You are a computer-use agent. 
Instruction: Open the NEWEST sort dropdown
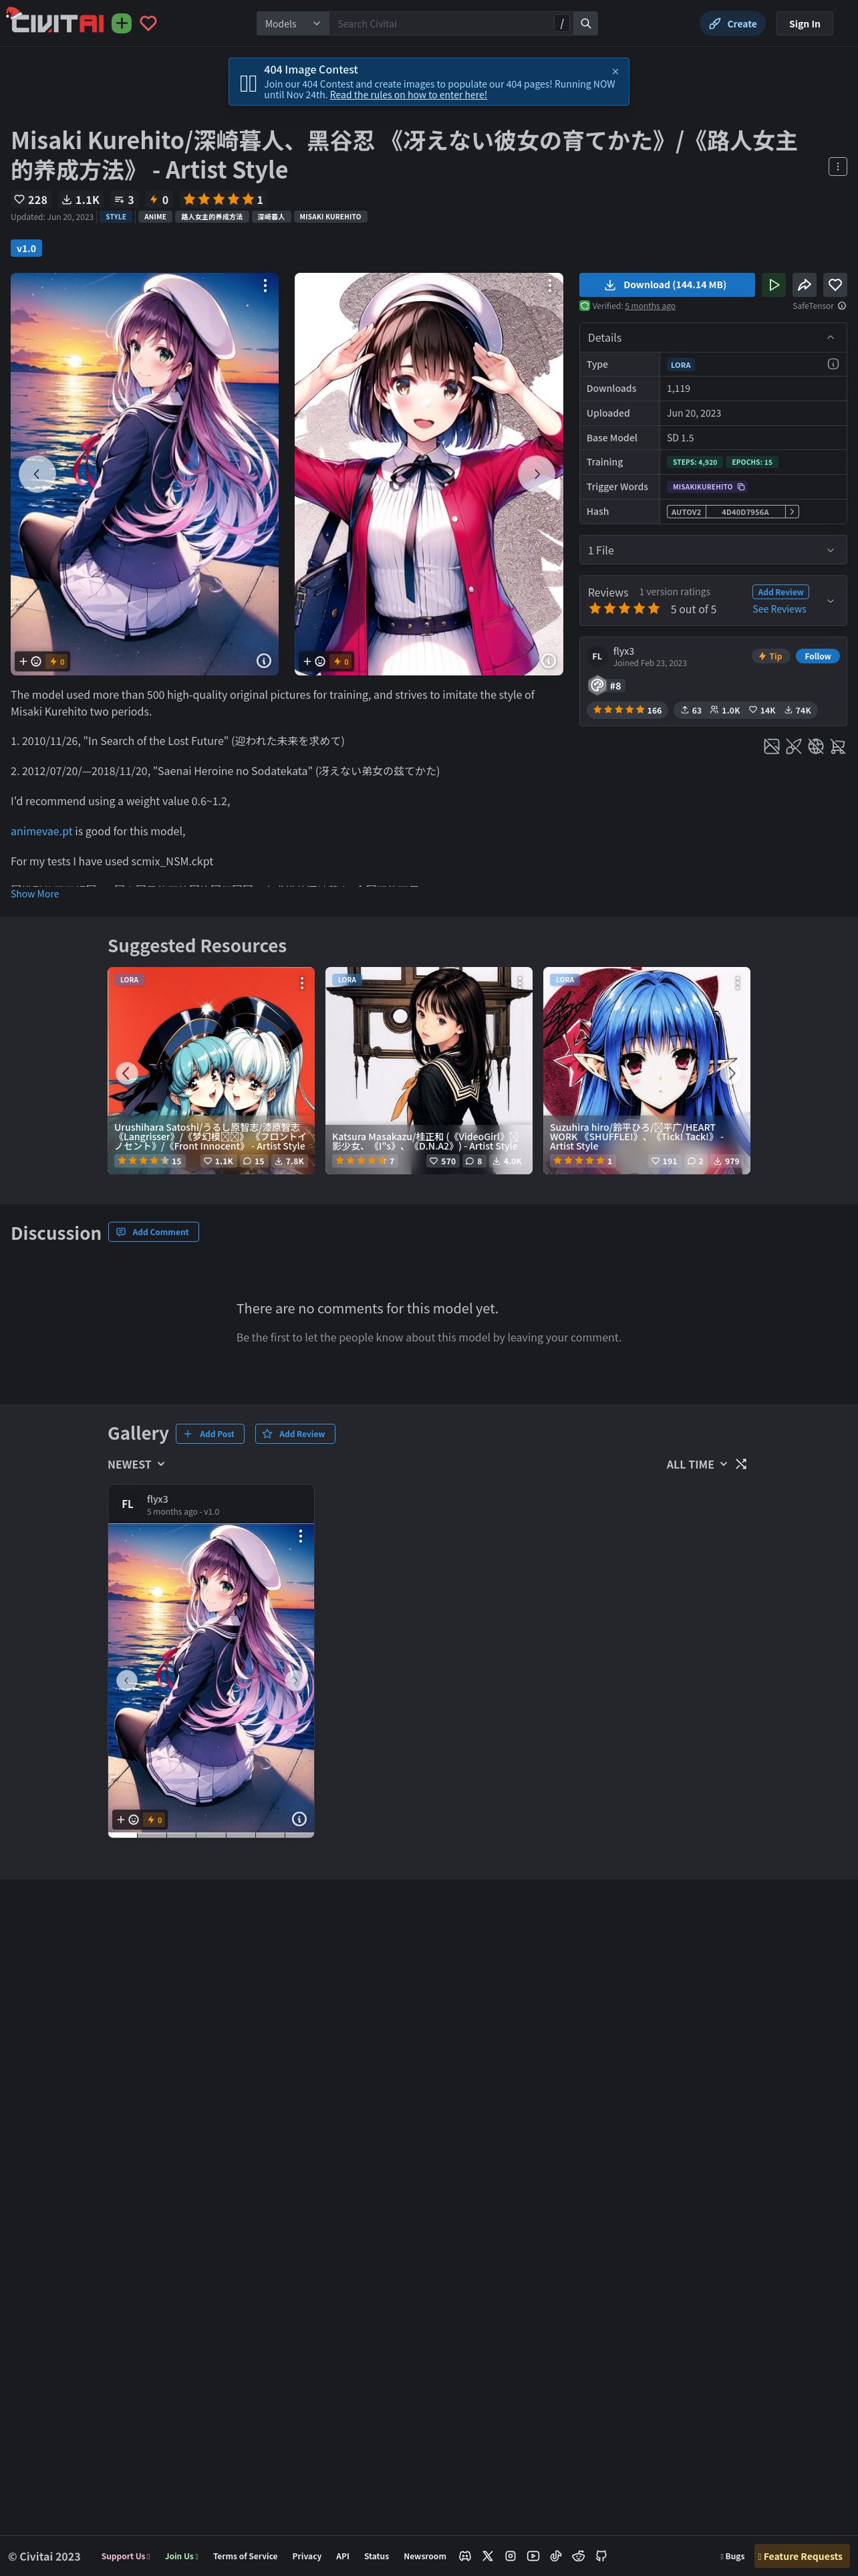tap(137, 1464)
